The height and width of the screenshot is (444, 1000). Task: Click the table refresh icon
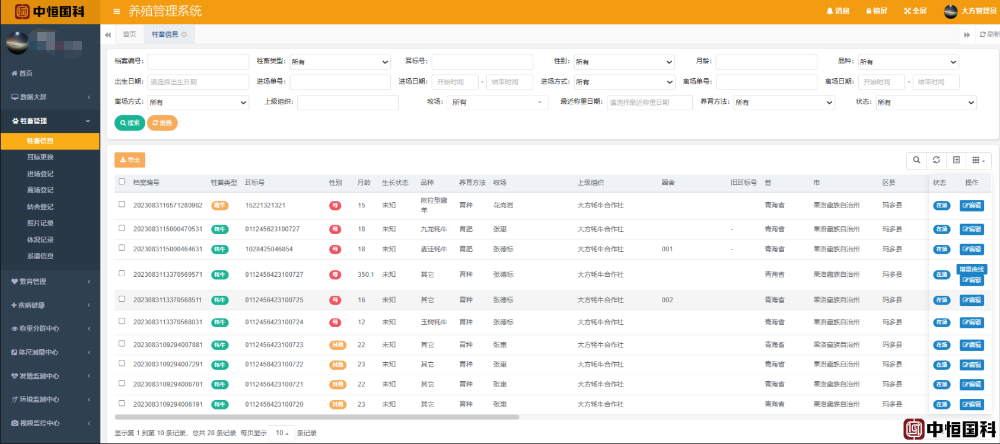point(937,160)
